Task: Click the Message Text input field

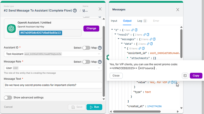Action: pyautogui.click(x=53, y=85)
